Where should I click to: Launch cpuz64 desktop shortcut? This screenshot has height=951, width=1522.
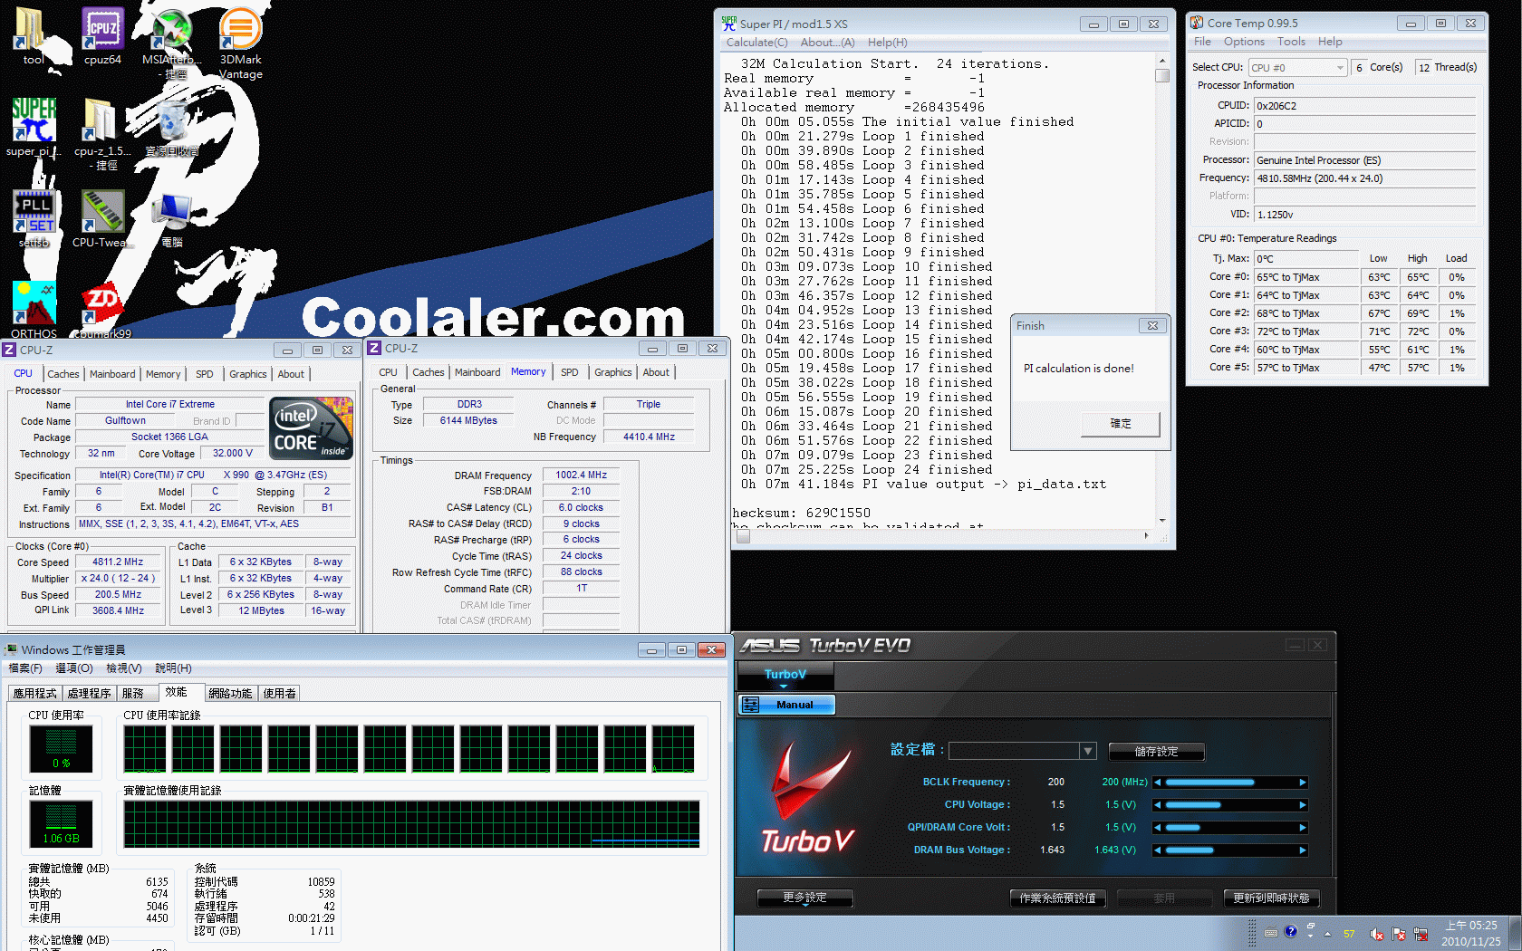(x=102, y=34)
